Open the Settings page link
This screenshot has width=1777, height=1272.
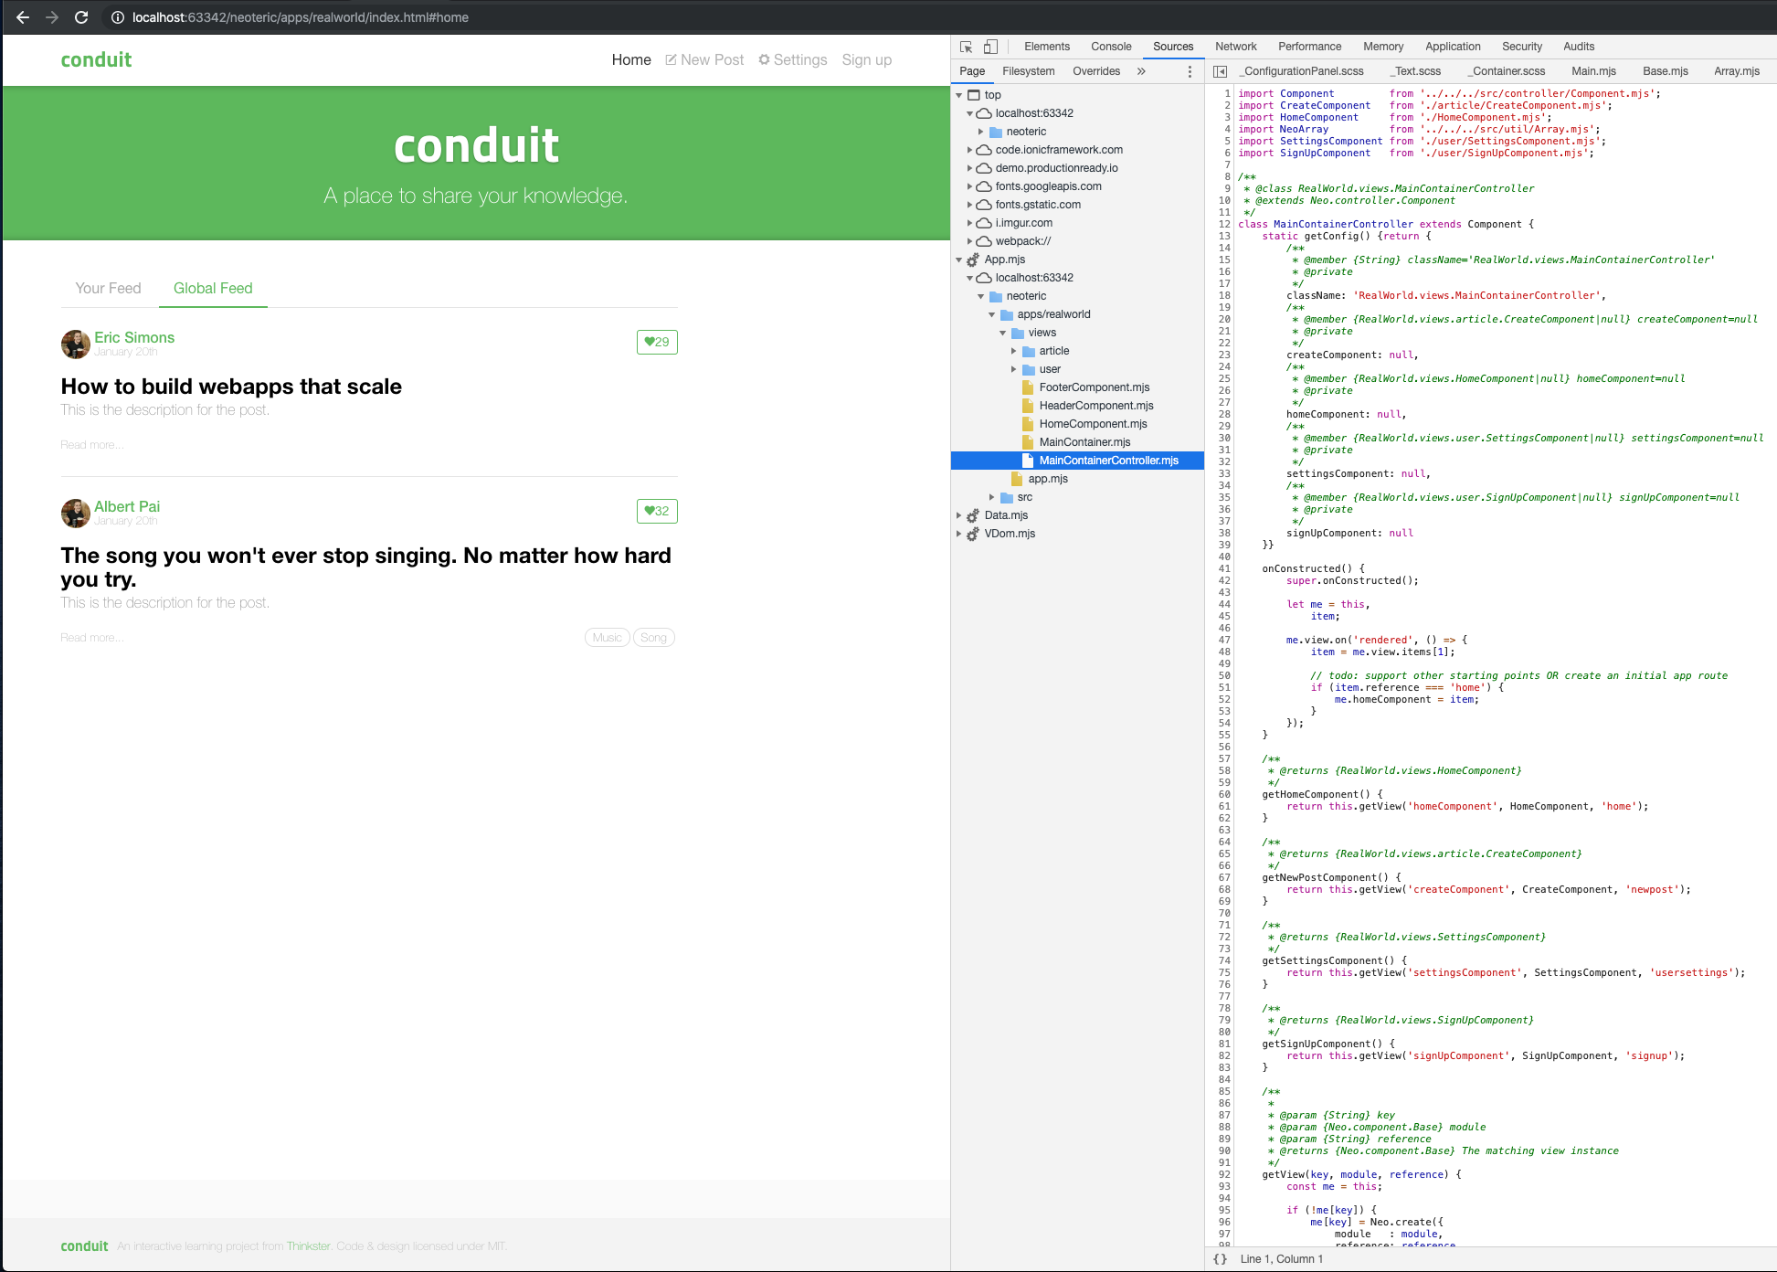792,59
